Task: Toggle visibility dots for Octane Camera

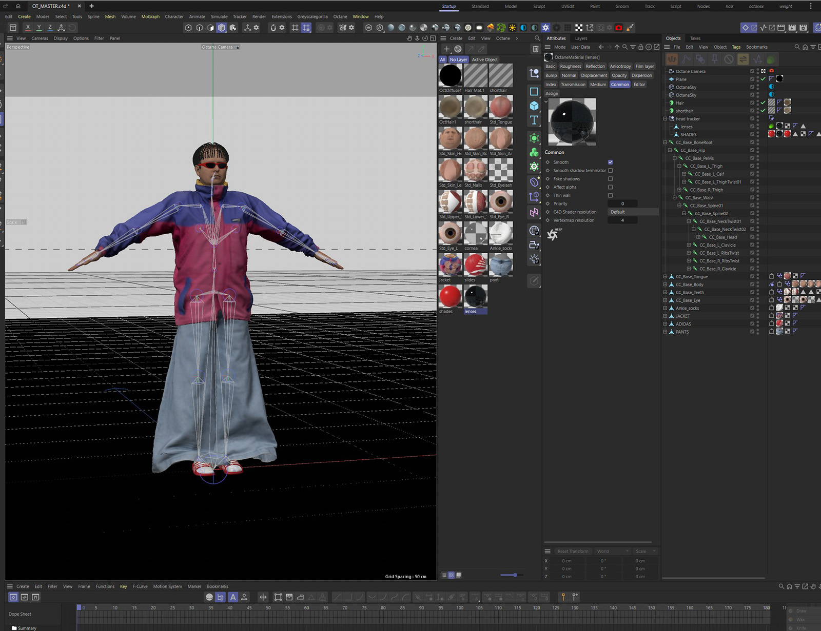Action: coord(757,71)
